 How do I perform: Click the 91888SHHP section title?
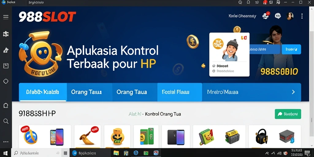tap(37, 114)
